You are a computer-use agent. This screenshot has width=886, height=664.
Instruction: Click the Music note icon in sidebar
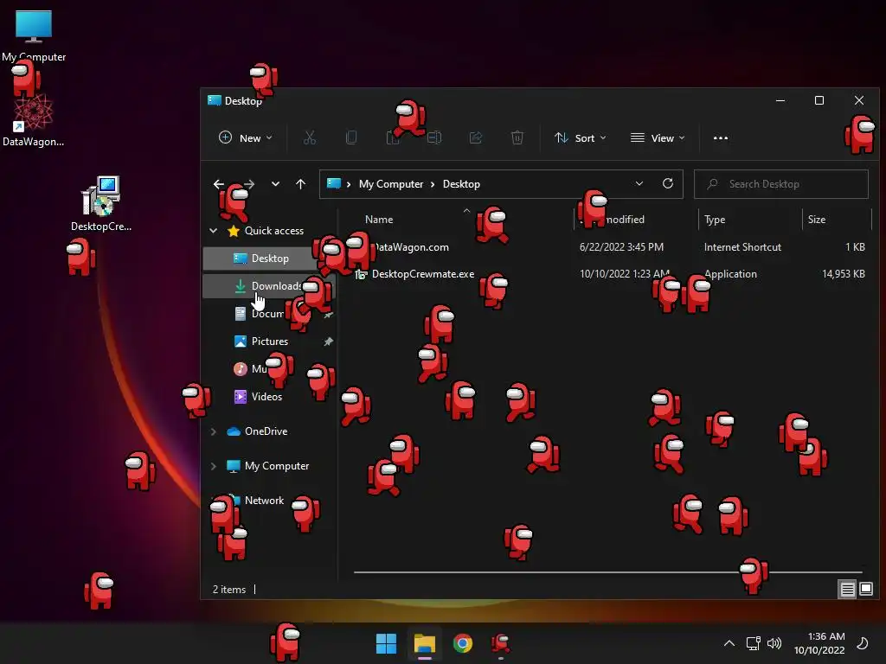[241, 369]
